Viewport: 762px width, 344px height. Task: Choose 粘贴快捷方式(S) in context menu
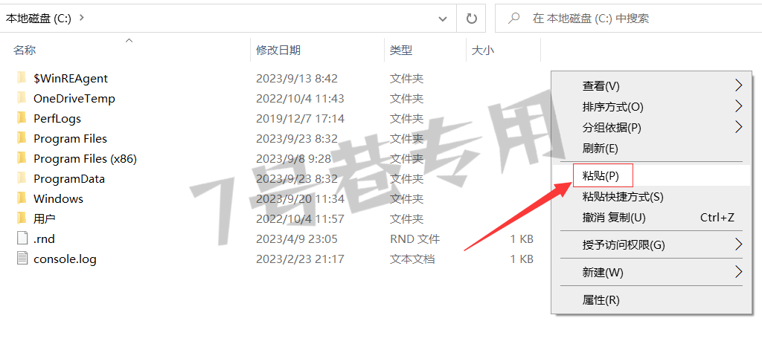point(651,196)
